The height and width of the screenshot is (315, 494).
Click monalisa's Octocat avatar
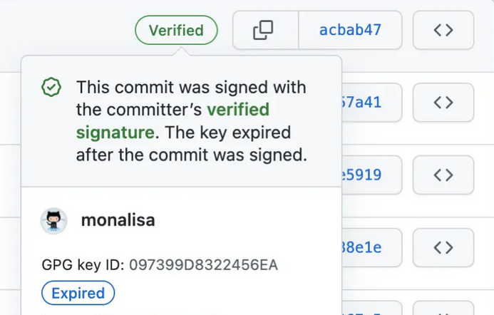[53, 221]
